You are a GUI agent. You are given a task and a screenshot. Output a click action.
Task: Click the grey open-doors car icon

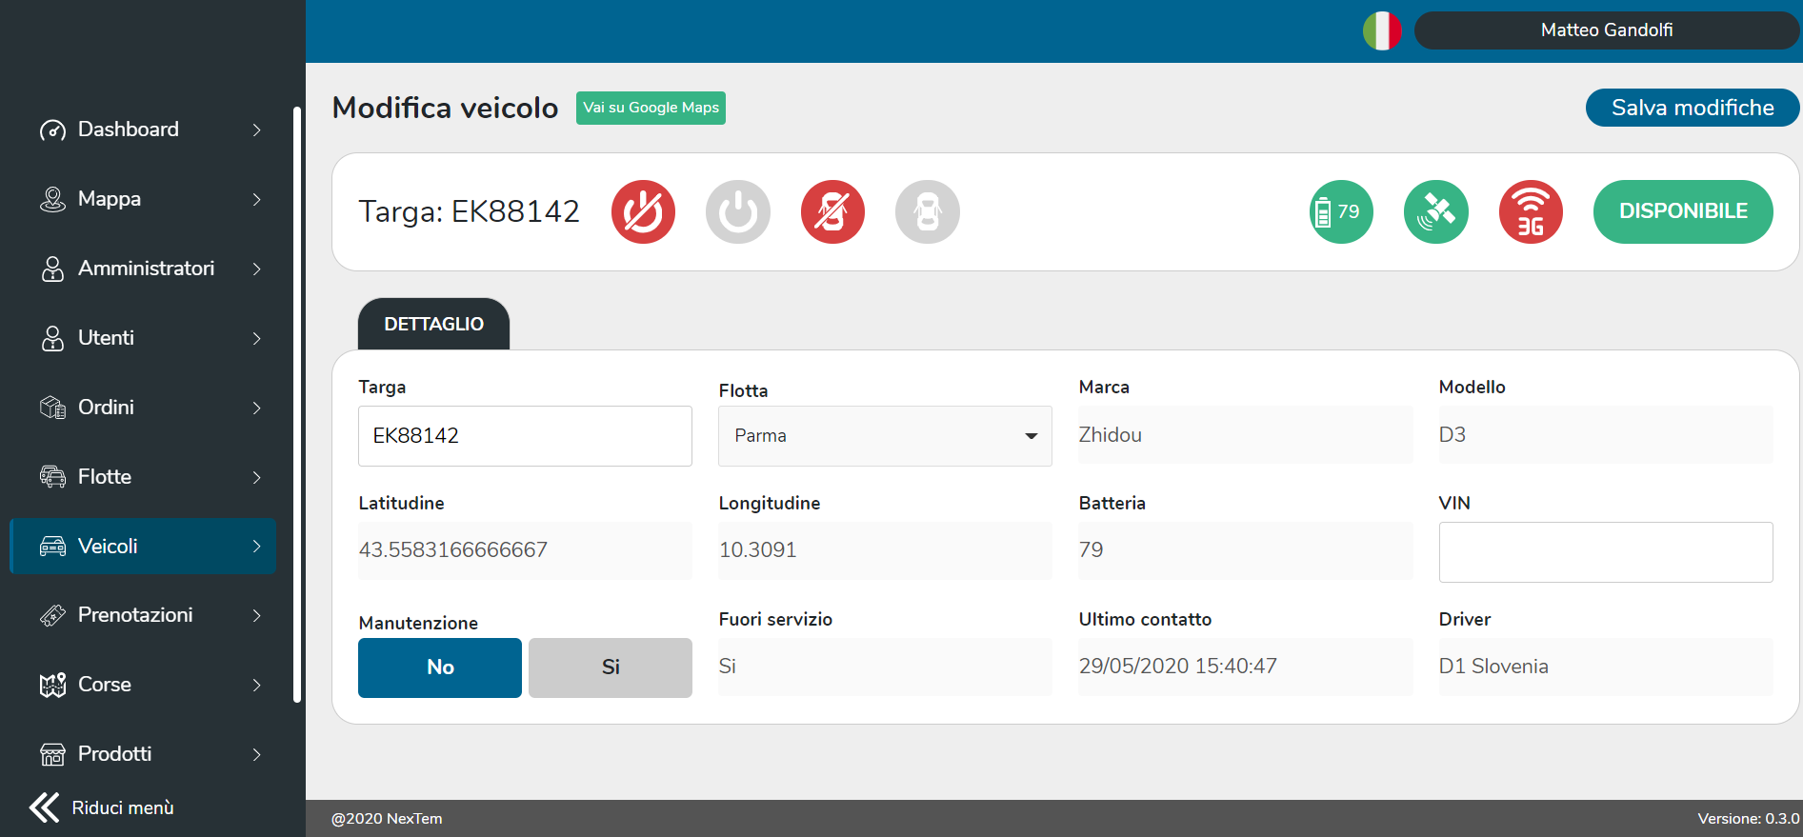(927, 211)
